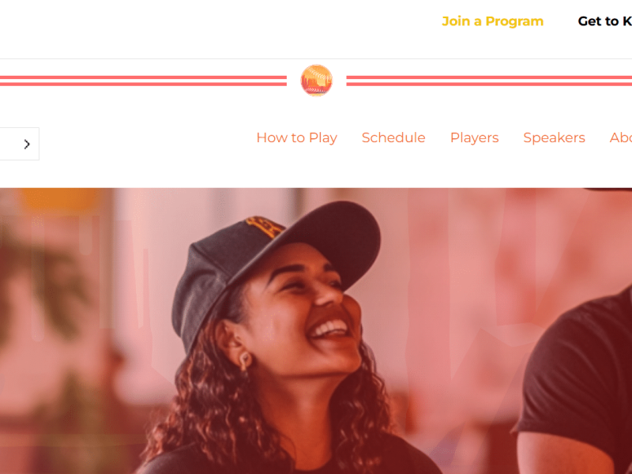Image resolution: width=632 pixels, height=474 pixels.
Task: Open the Players navigation item
Action: pyautogui.click(x=475, y=137)
